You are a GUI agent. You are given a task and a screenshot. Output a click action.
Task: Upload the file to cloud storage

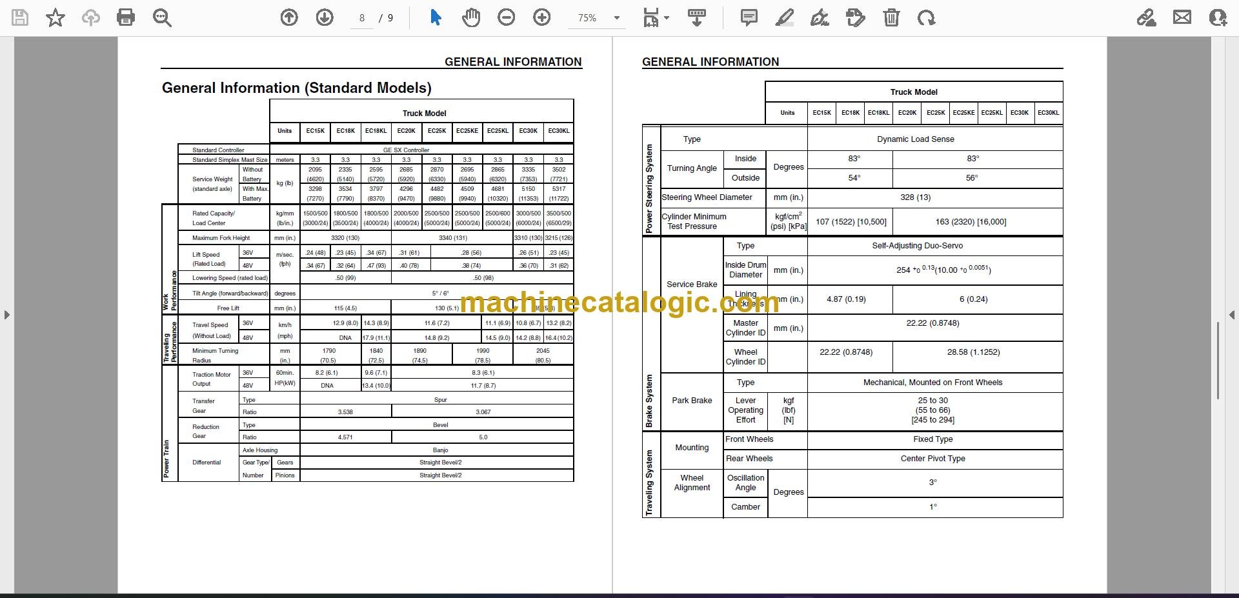tap(90, 17)
